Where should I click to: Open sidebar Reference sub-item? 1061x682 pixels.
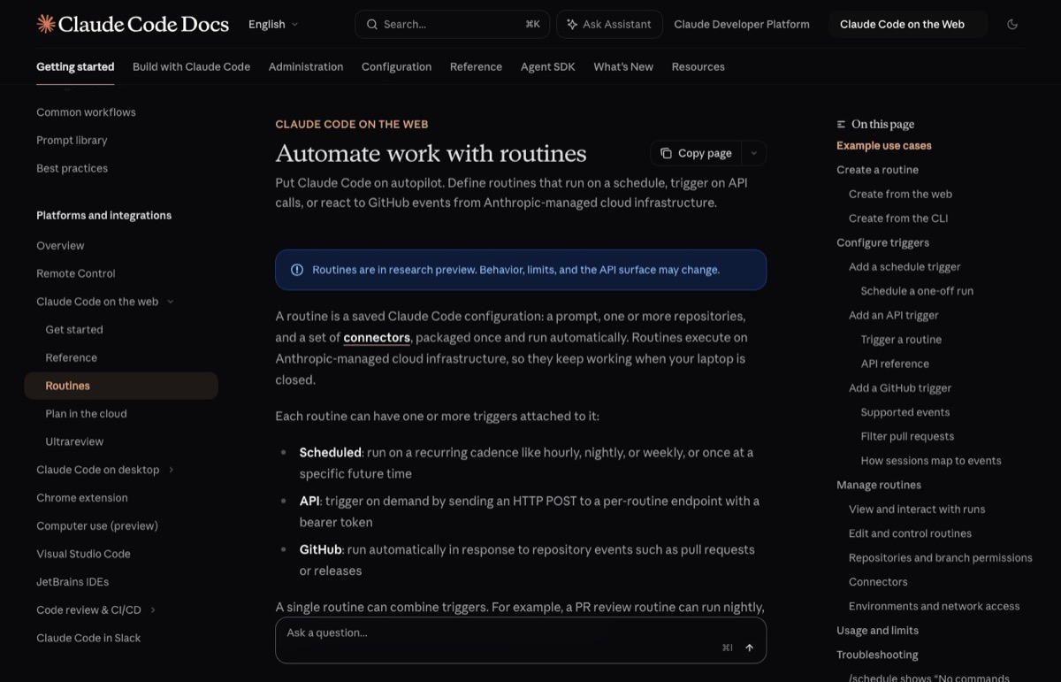(71, 358)
